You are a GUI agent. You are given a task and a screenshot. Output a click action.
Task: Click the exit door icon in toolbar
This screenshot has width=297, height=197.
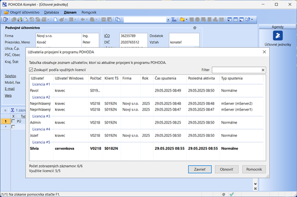tap(6, 19)
